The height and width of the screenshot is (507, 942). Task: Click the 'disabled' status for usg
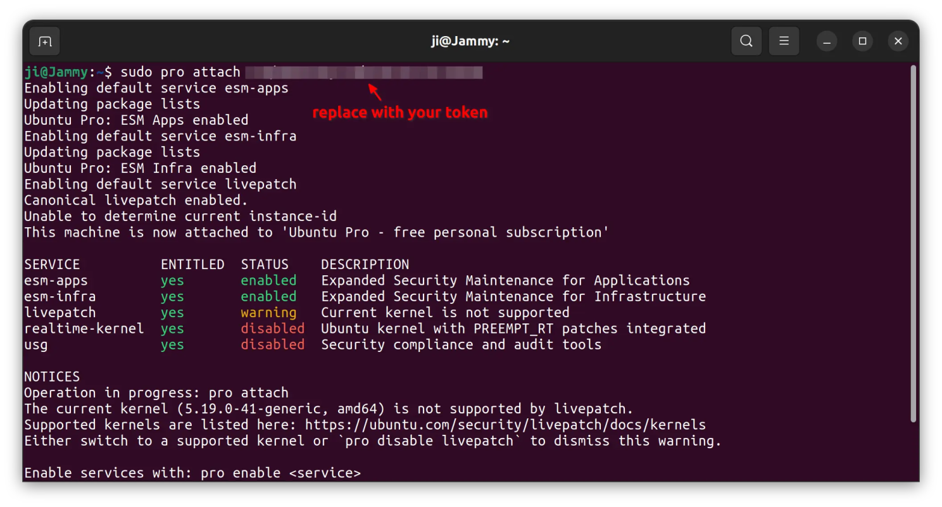click(273, 345)
